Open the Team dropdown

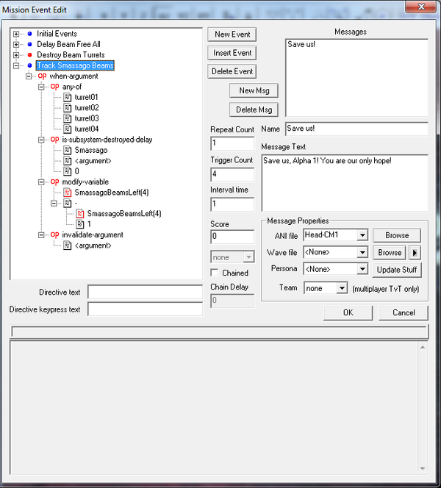point(341,289)
